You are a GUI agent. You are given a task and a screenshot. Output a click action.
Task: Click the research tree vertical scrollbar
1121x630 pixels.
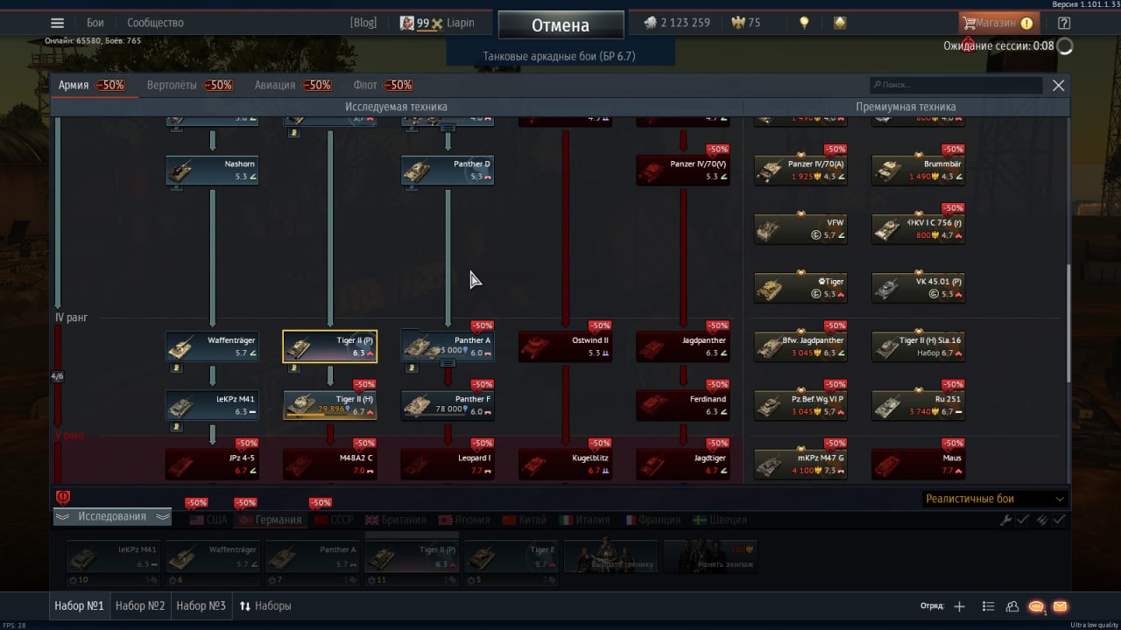click(1067, 324)
